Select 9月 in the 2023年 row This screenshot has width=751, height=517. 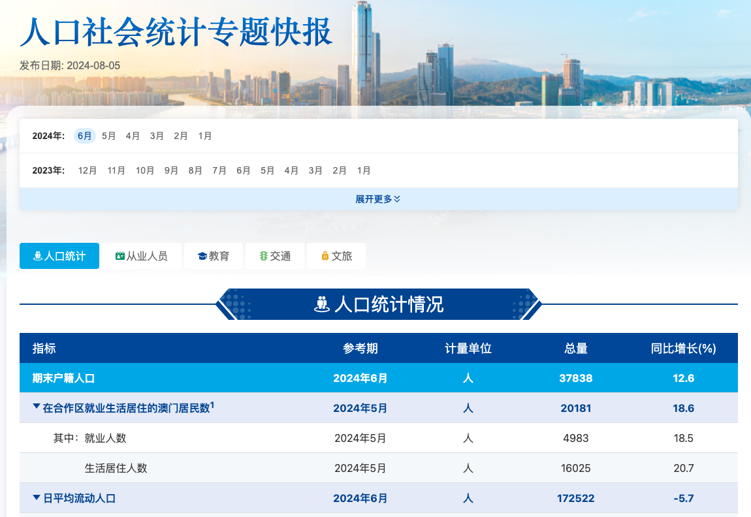[171, 170]
